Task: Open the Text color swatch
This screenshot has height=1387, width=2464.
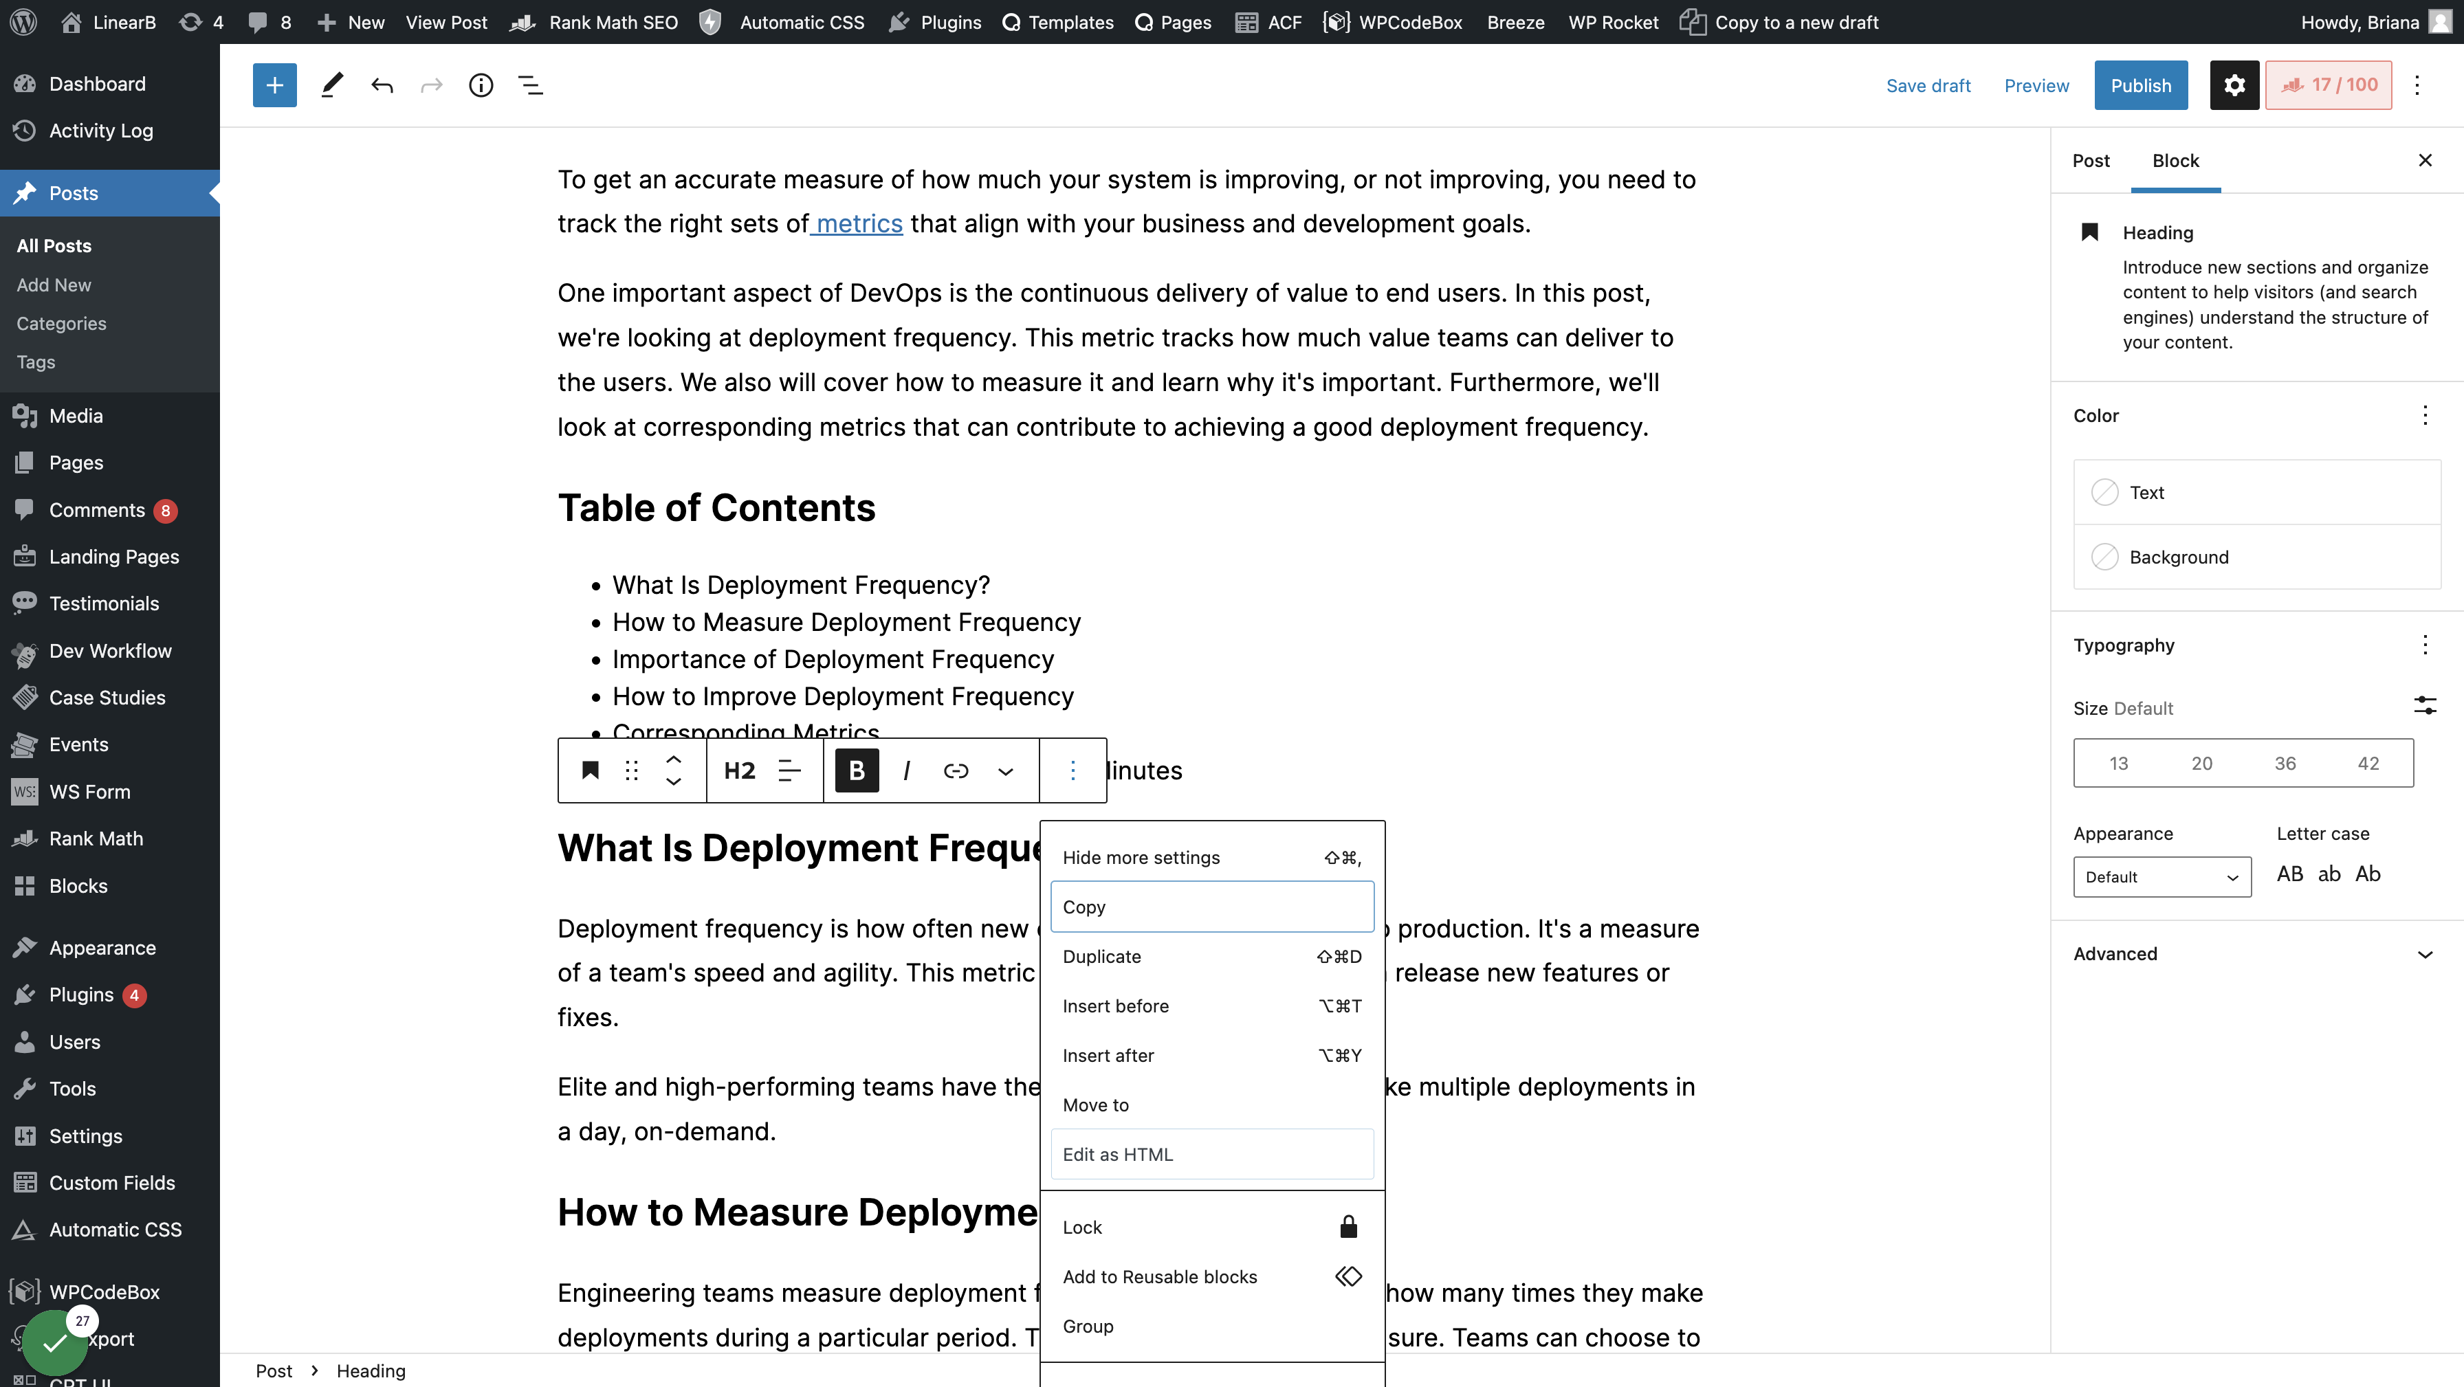Action: click(2256, 493)
